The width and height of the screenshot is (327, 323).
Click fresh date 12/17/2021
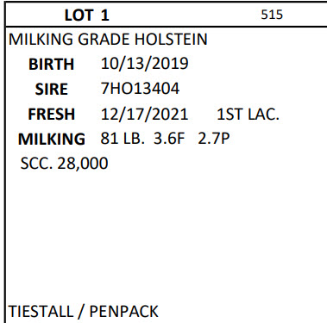pos(144,114)
